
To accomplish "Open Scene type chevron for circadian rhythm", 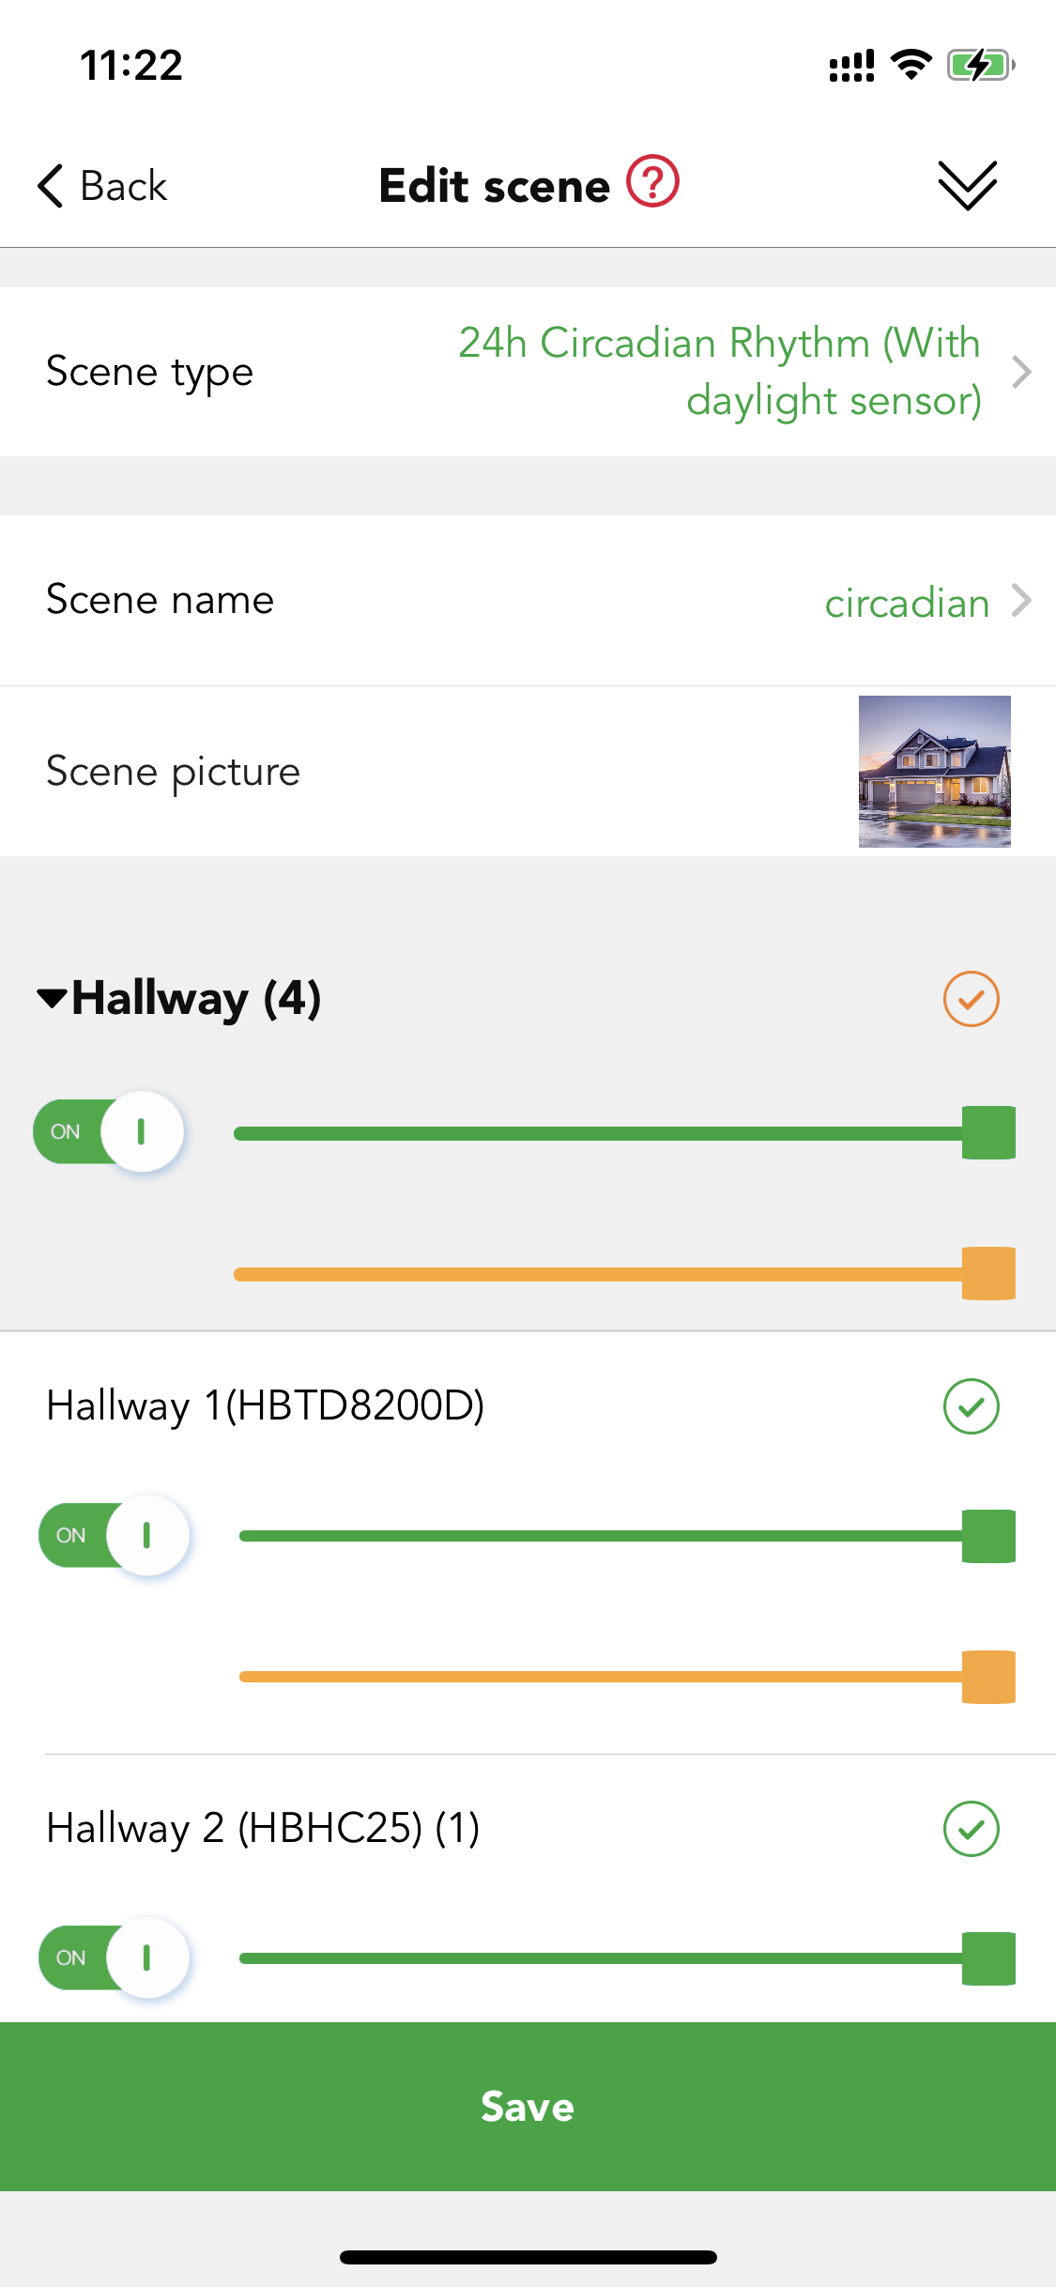I will point(1022,372).
